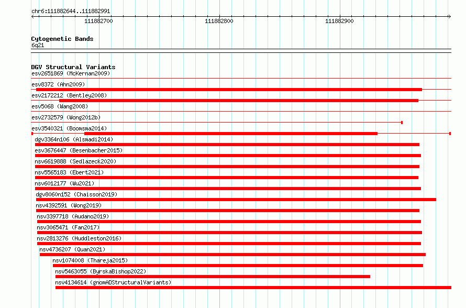The width and height of the screenshot is (466, 308).
Task: Click the red bar of esv3676447
Action: 228,156
